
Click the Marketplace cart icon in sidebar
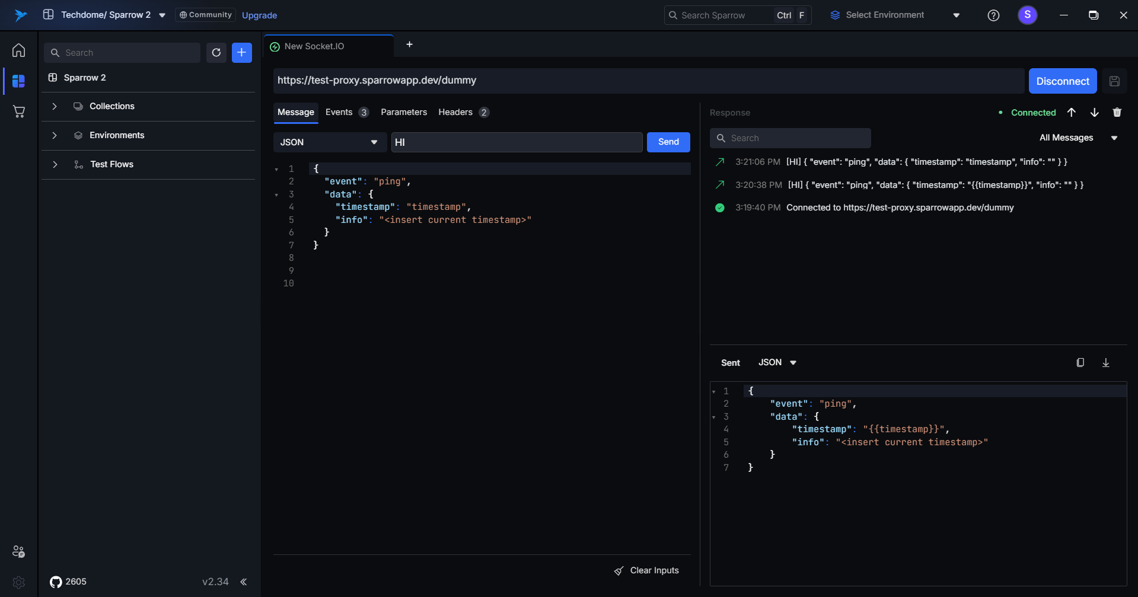click(x=18, y=111)
